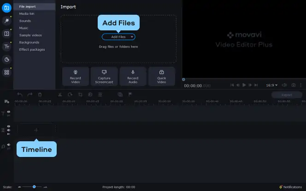The image size is (306, 191).
Task: Redo the last action
Action: point(30,95)
